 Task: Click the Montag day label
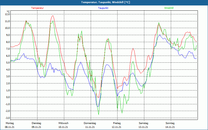(10, 123)
